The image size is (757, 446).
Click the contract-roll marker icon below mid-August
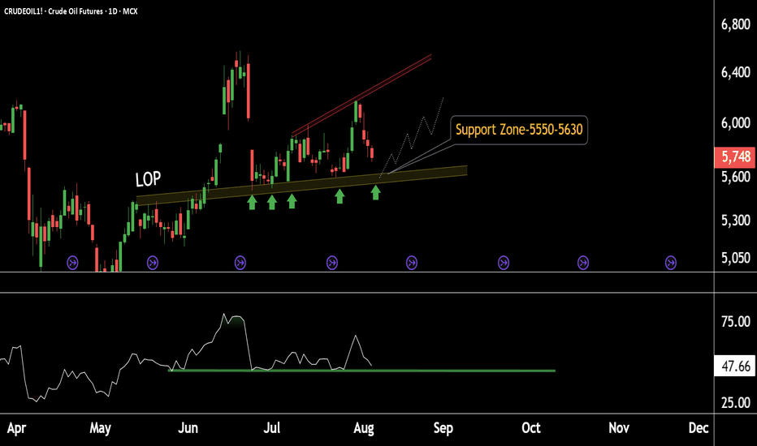412,263
